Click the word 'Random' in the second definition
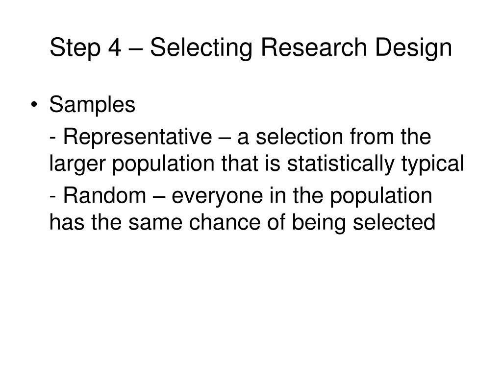This screenshot has width=502, height=376. point(104,195)
